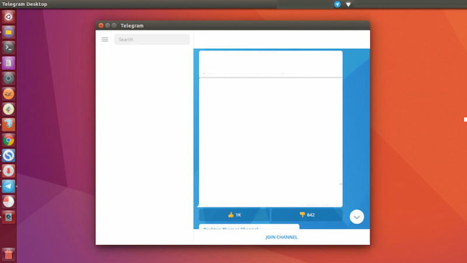Open the purple text editor dock icon
The image size is (467, 263).
click(8, 63)
